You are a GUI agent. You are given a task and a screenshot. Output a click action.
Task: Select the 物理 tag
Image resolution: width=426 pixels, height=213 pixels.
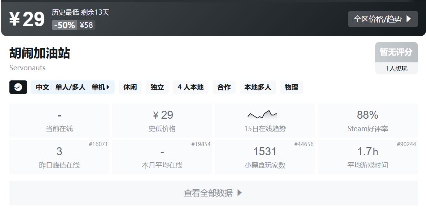click(292, 87)
